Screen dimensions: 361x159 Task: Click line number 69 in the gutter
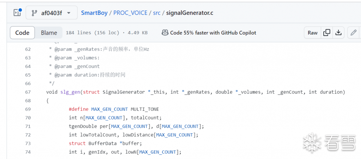point(27,109)
